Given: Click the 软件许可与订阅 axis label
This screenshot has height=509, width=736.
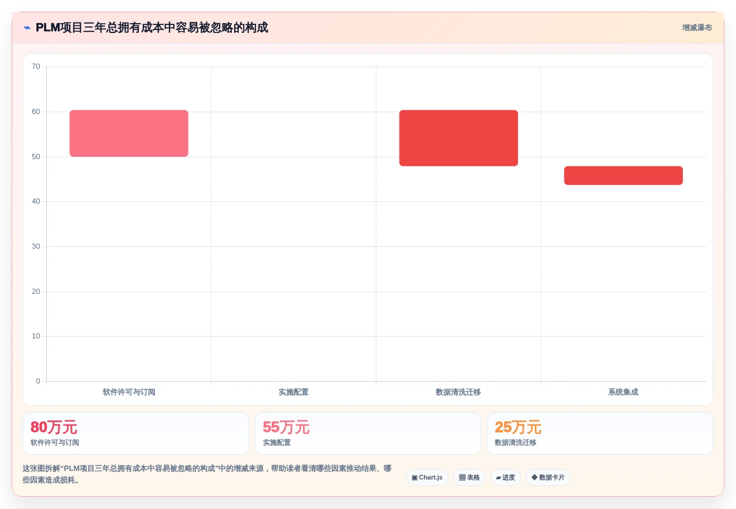Looking at the screenshot, I should [x=129, y=392].
